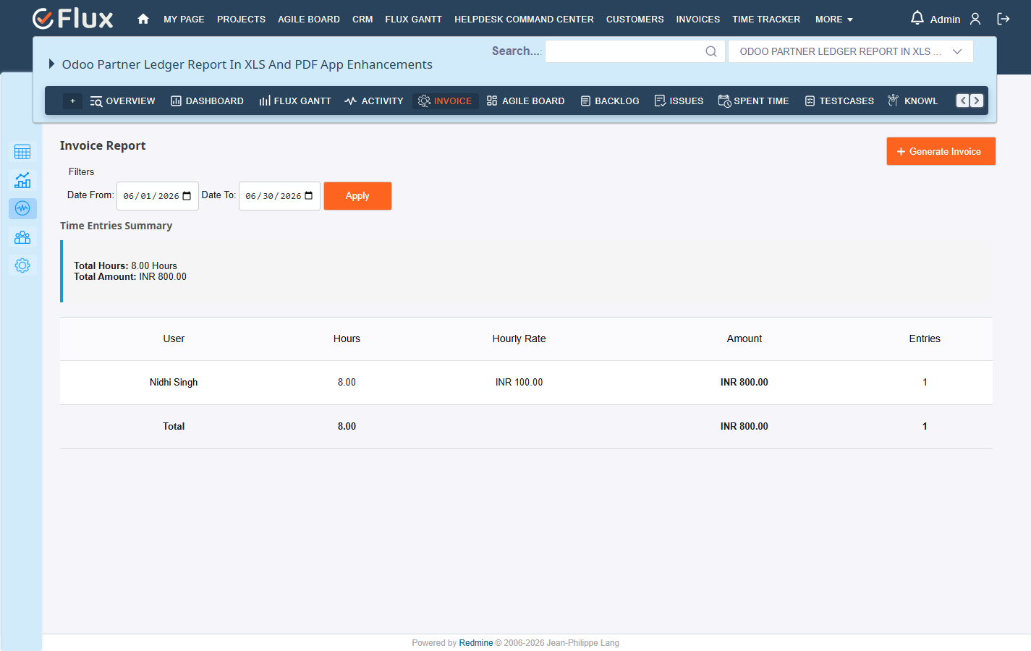Open Time Tracker in top menu
Viewport: 1031px width, 651px height.
766,20
